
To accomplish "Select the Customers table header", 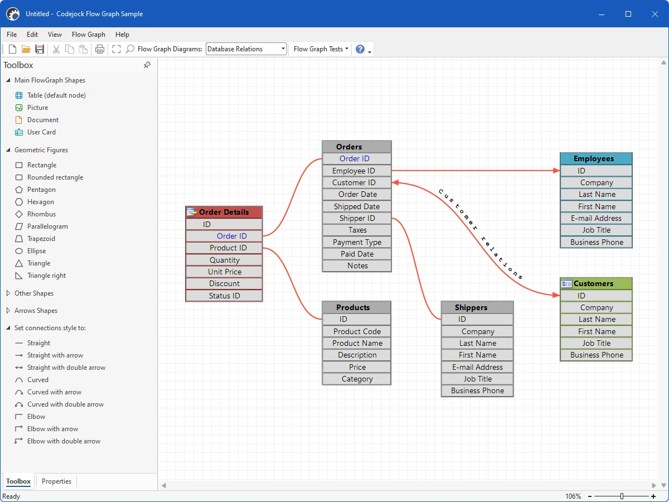I will click(596, 283).
